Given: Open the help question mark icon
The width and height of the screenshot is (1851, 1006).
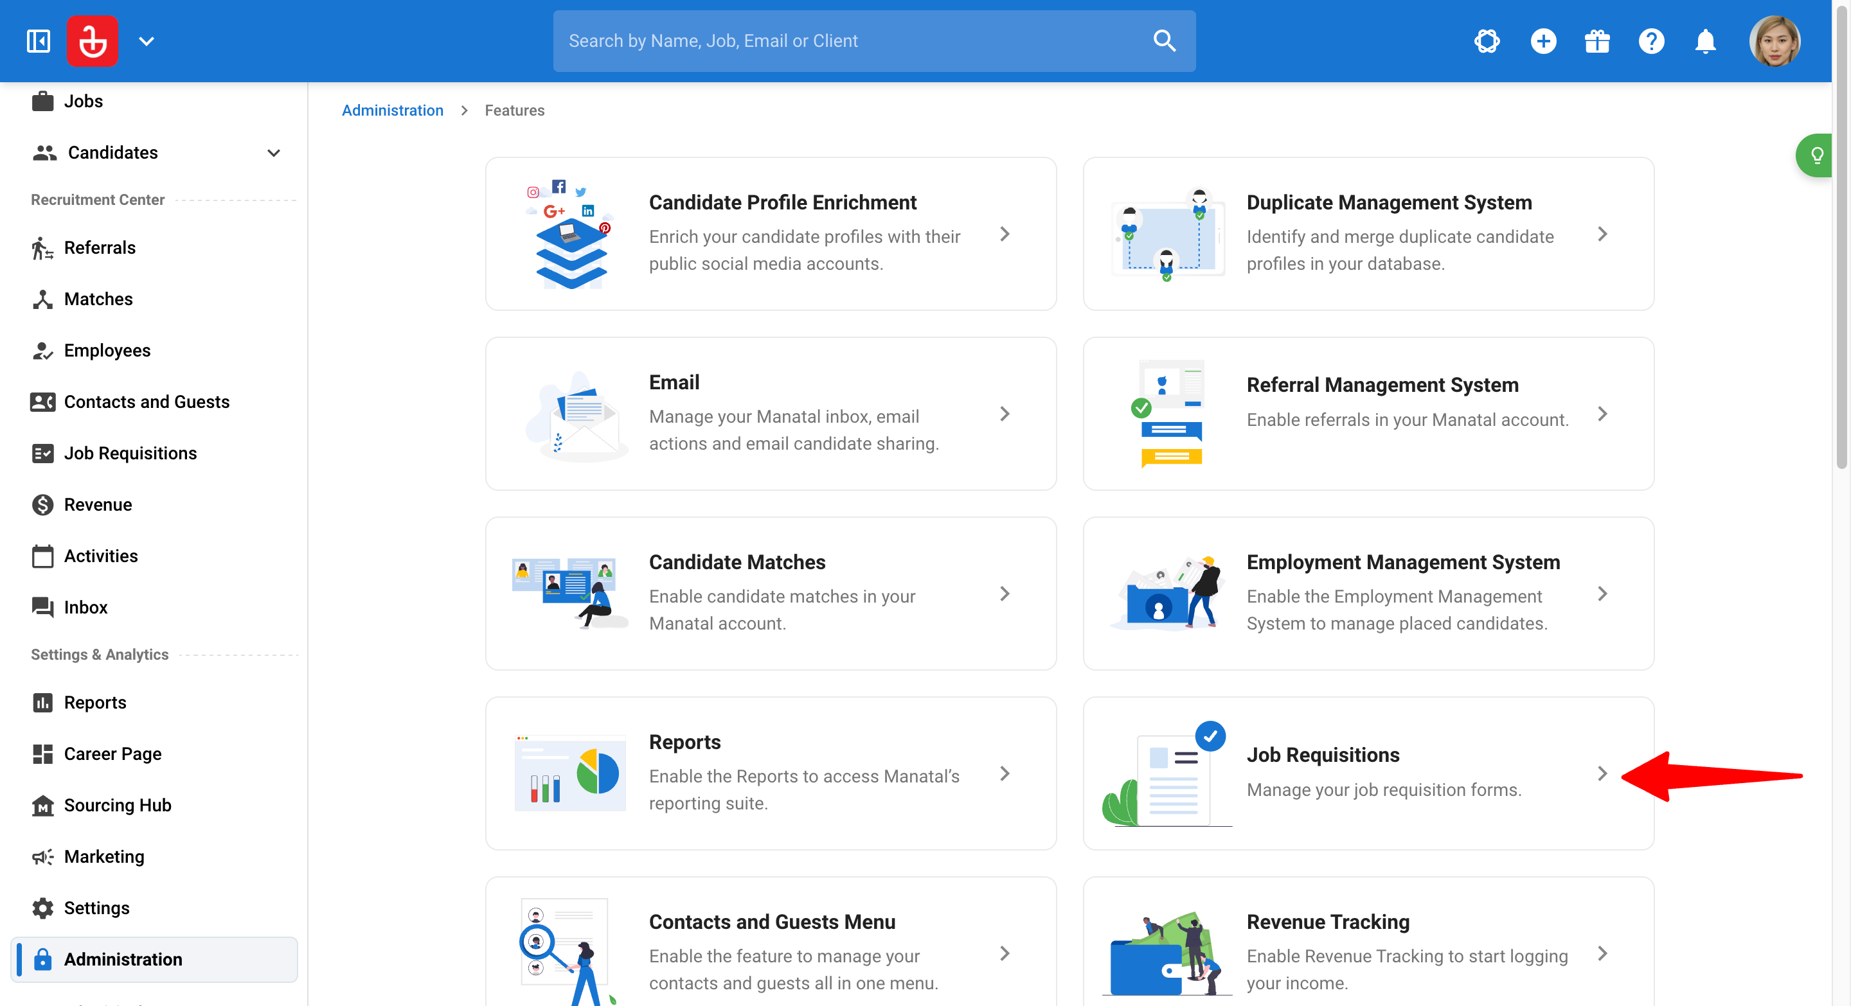Looking at the screenshot, I should click(1651, 41).
